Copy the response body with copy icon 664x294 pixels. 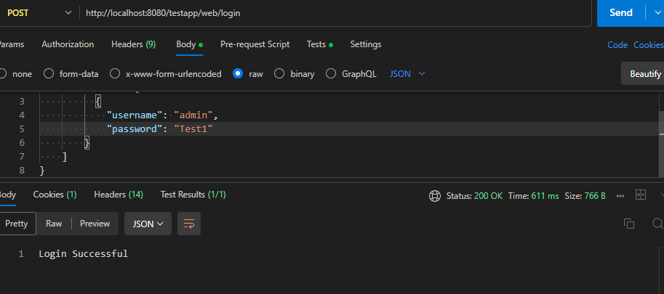point(629,224)
